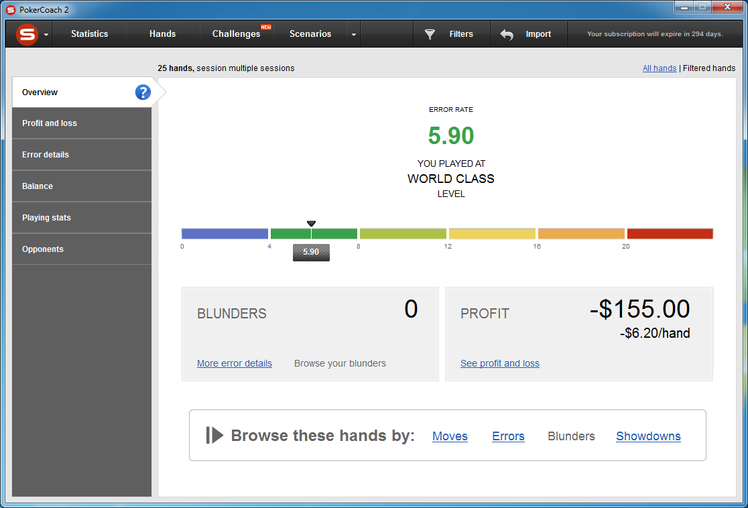The width and height of the screenshot is (748, 508).
Task: Open the Statistics menu
Action: click(x=89, y=34)
